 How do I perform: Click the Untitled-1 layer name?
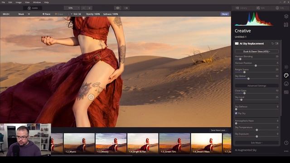click(x=241, y=37)
